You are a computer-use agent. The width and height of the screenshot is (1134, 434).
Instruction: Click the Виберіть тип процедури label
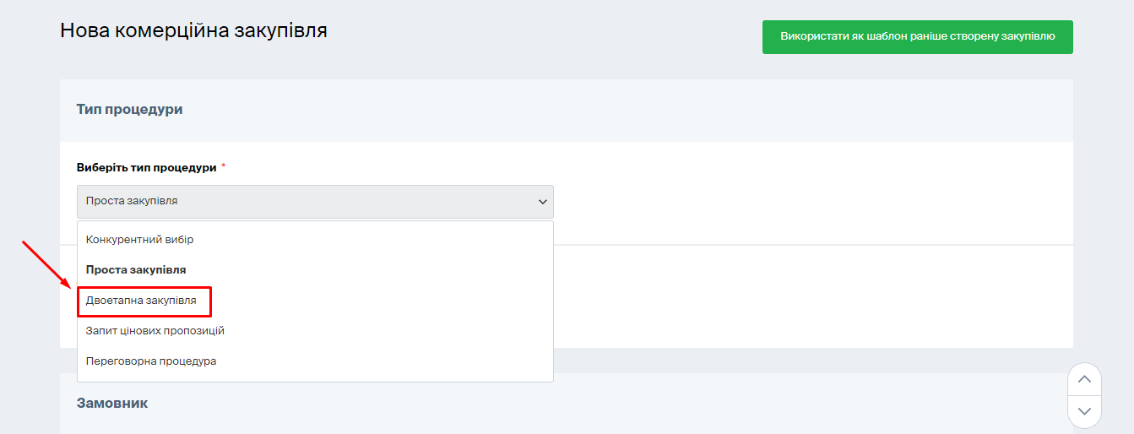(146, 167)
